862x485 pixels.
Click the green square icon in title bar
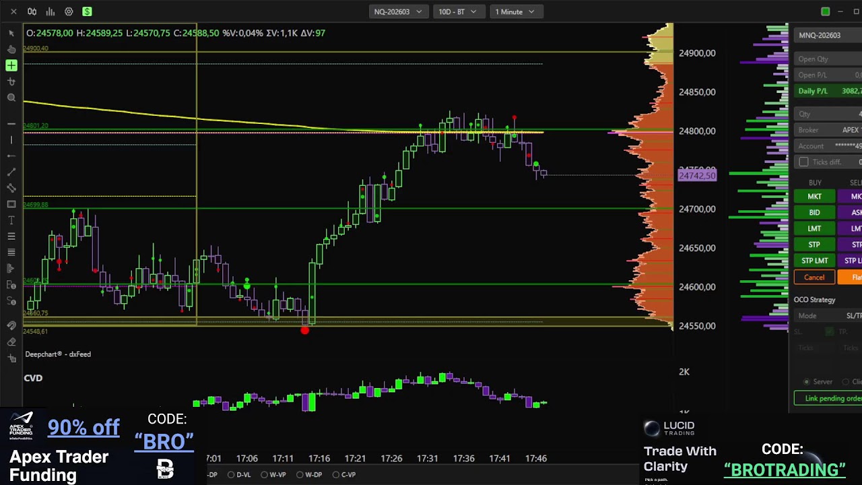[826, 11]
